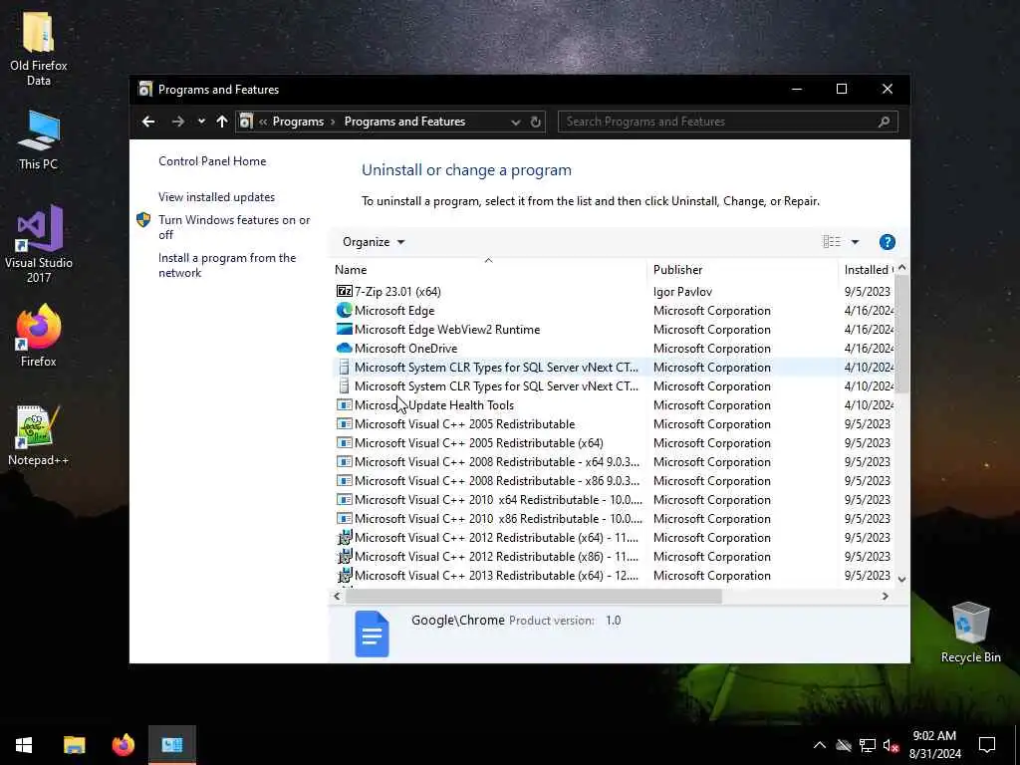The image size is (1020, 765).
Task: Click the muted volume tray icon
Action: (x=892, y=745)
